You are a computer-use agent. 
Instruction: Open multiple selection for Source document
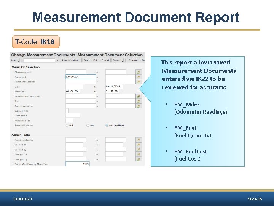pos(139,106)
